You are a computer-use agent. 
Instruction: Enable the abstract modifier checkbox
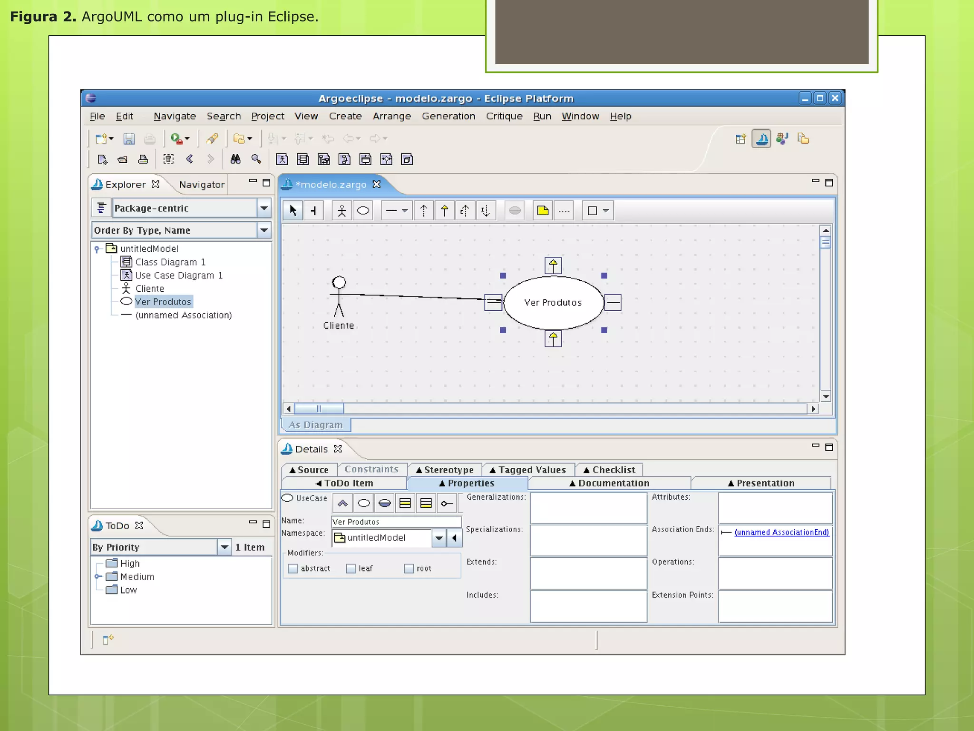tap(293, 569)
